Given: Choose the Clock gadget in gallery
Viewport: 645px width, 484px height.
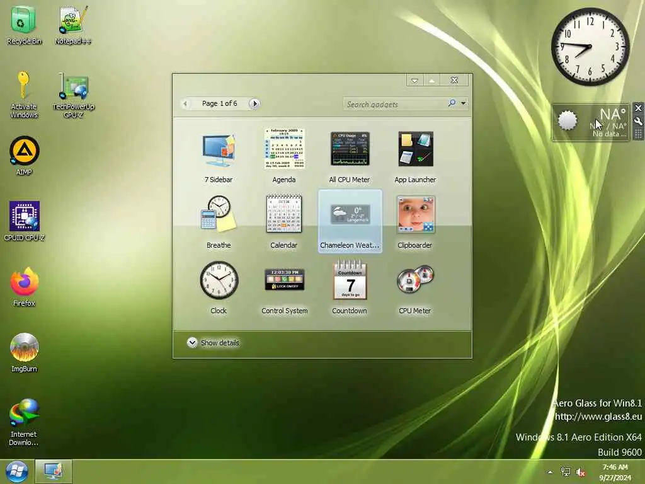Looking at the screenshot, I should click(219, 287).
